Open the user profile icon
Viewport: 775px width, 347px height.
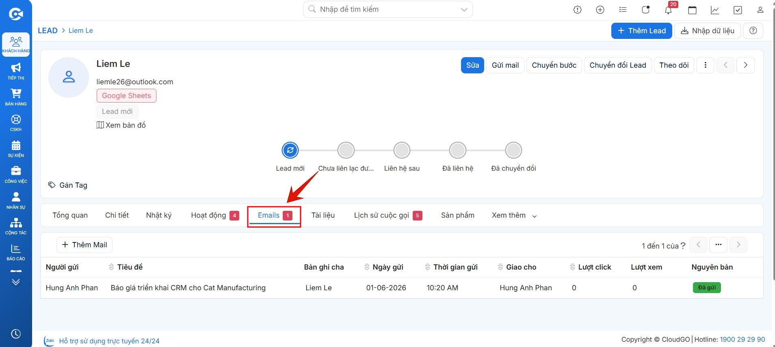pos(760,10)
